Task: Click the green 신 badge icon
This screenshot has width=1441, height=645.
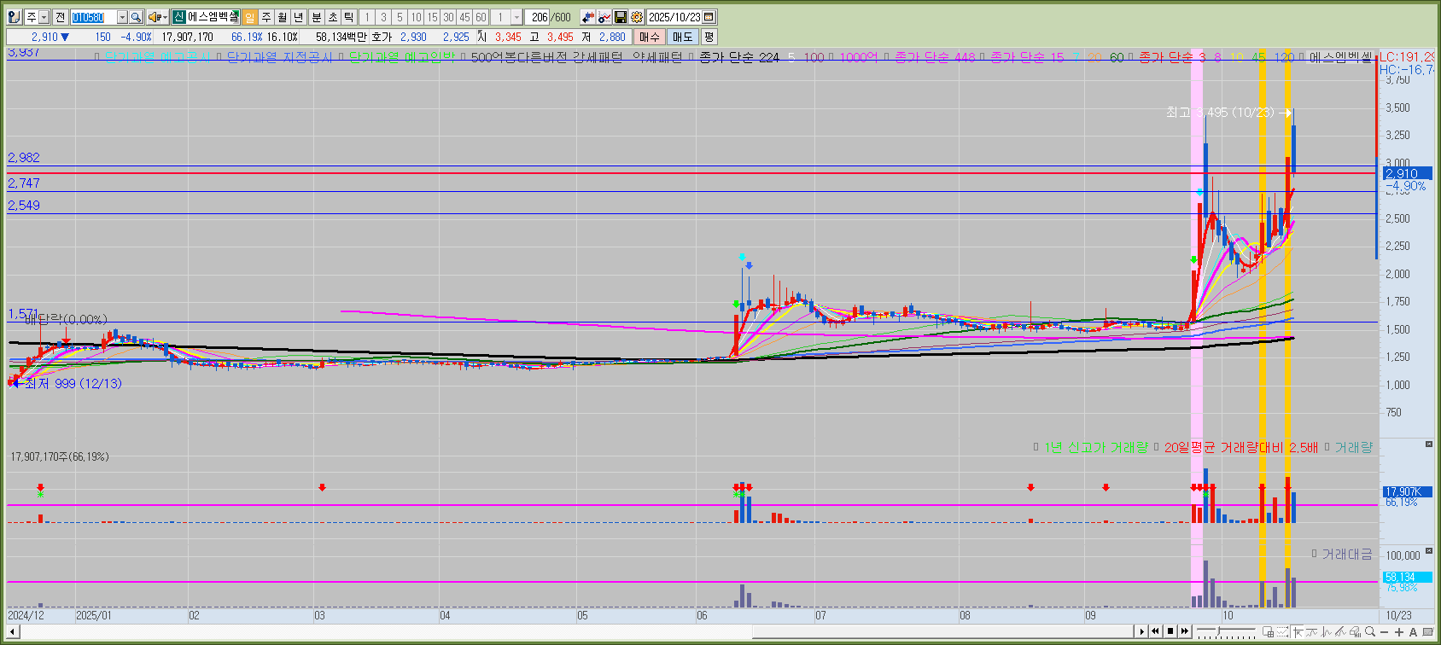Action: (x=178, y=17)
